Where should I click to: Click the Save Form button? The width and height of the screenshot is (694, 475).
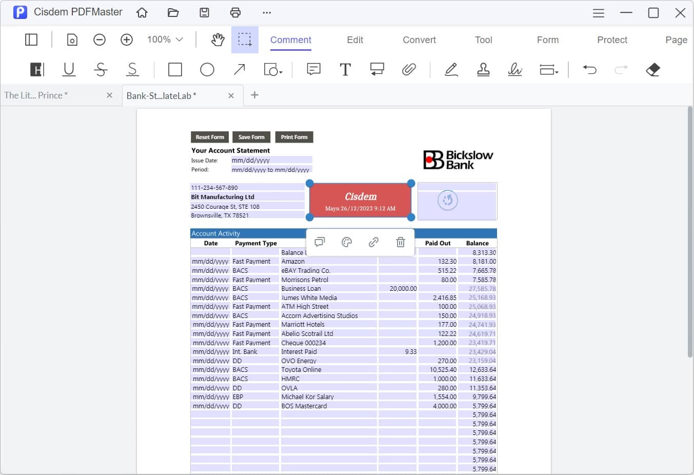pos(251,137)
